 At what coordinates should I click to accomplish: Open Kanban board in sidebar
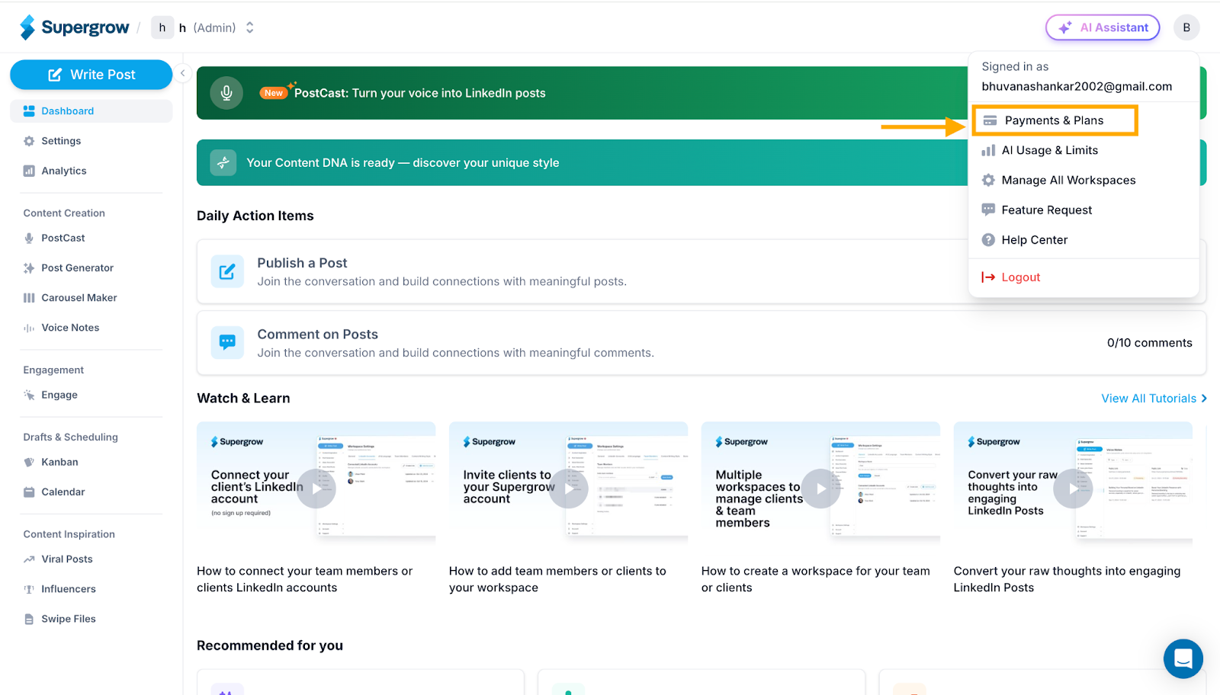click(x=91, y=462)
